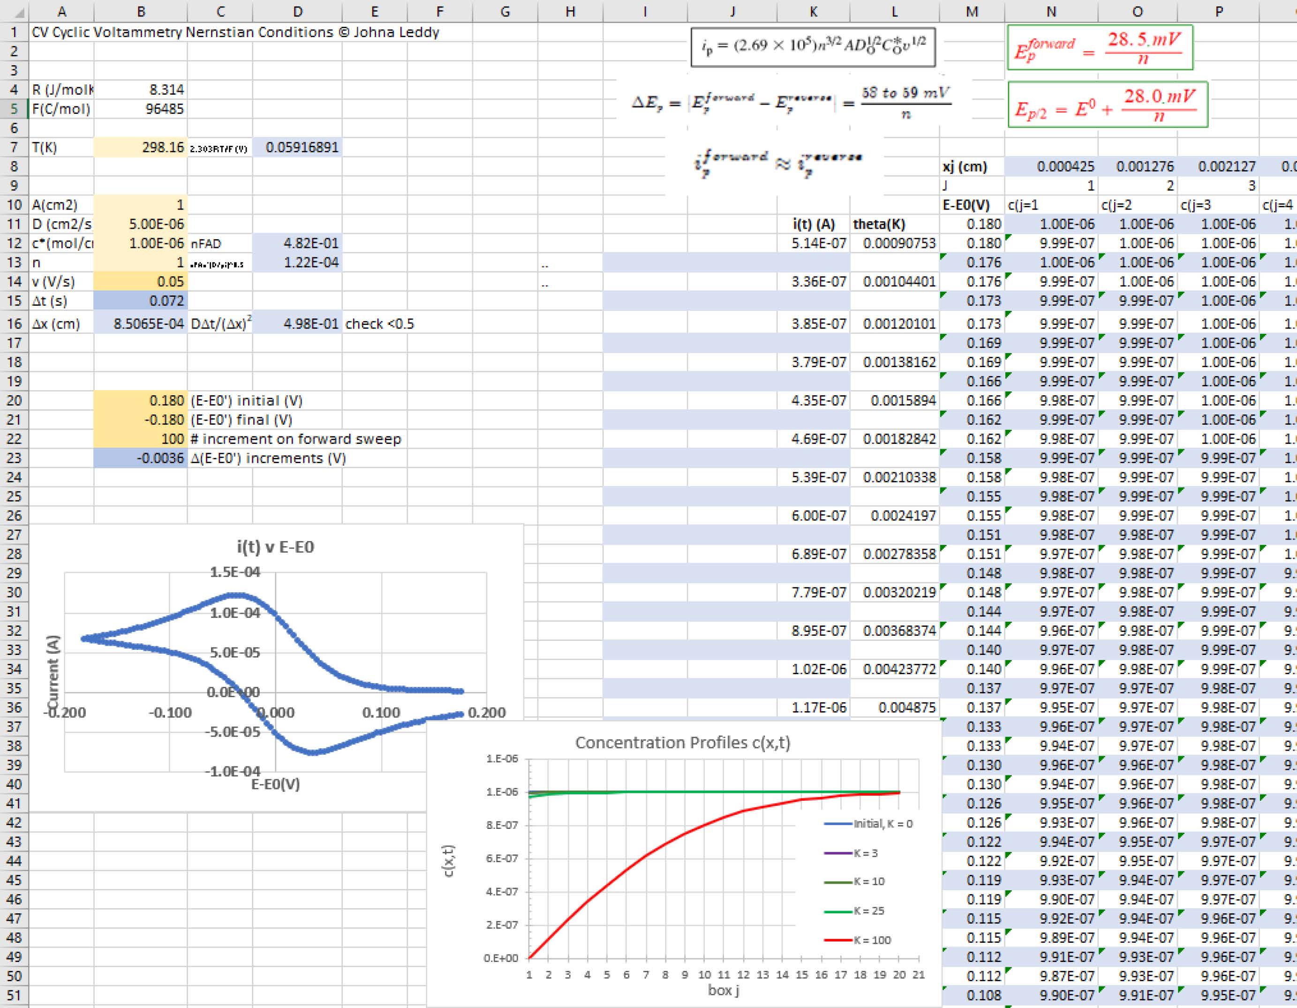Click the Initial, K = 0 legend entry
The image size is (1297, 1008).
click(868, 823)
